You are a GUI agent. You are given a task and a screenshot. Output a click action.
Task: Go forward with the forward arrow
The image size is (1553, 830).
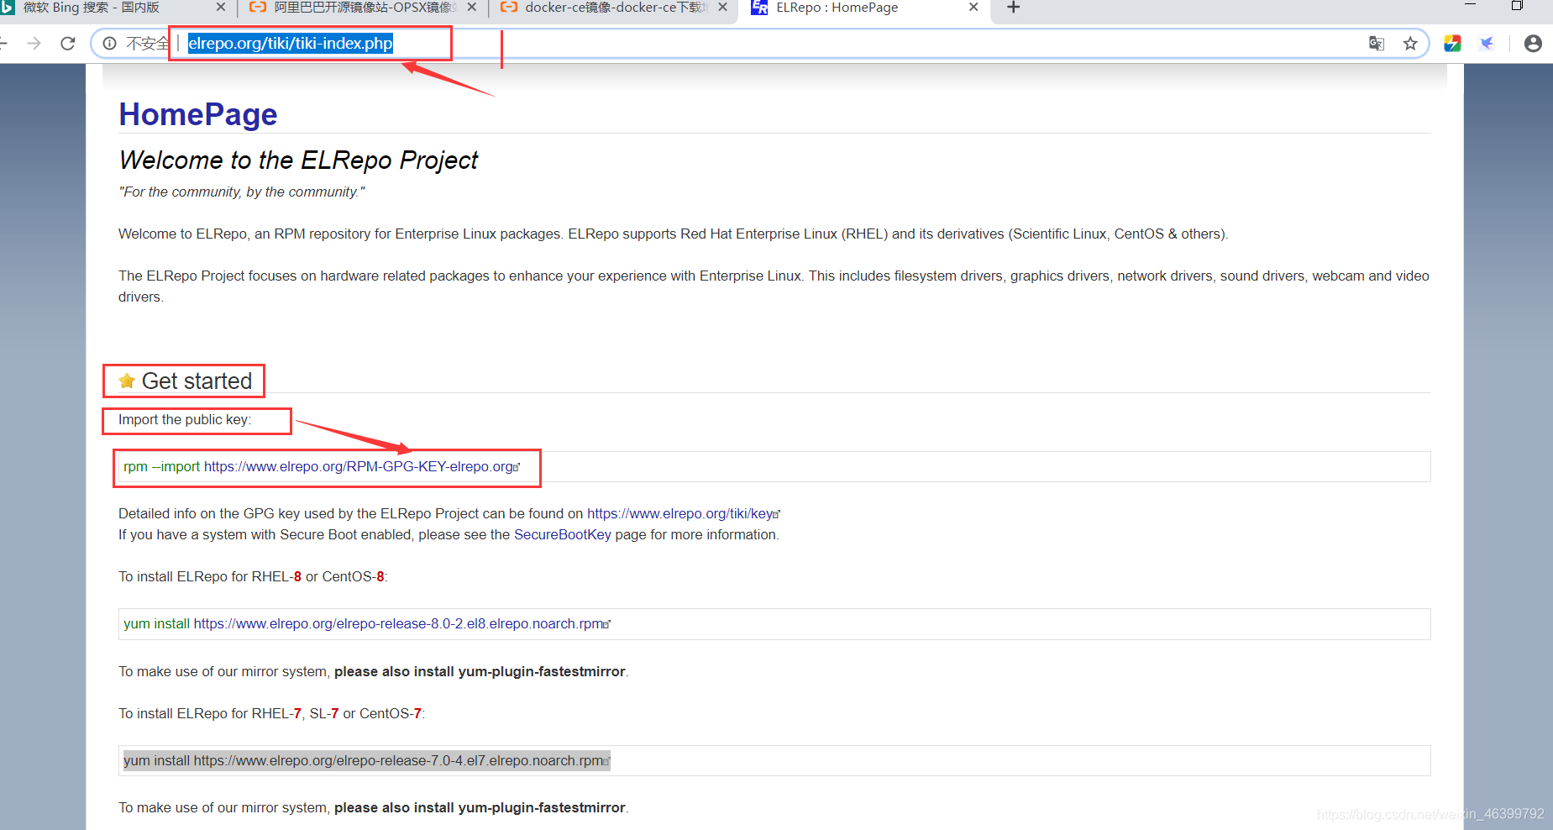(34, 44)
